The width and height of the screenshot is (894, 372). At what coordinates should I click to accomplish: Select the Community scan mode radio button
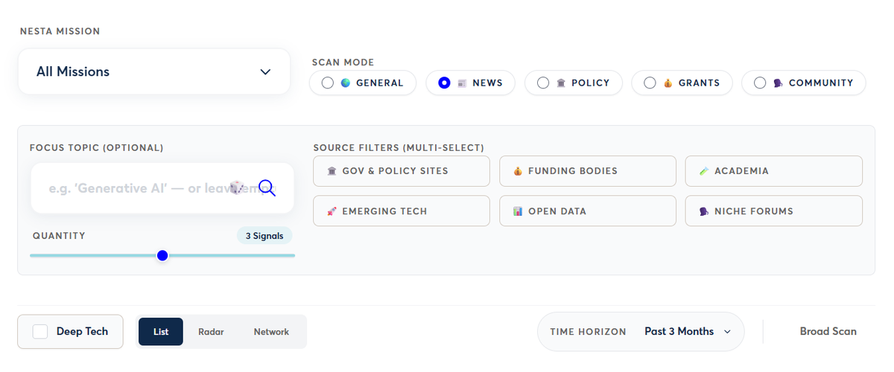point(760,83)
